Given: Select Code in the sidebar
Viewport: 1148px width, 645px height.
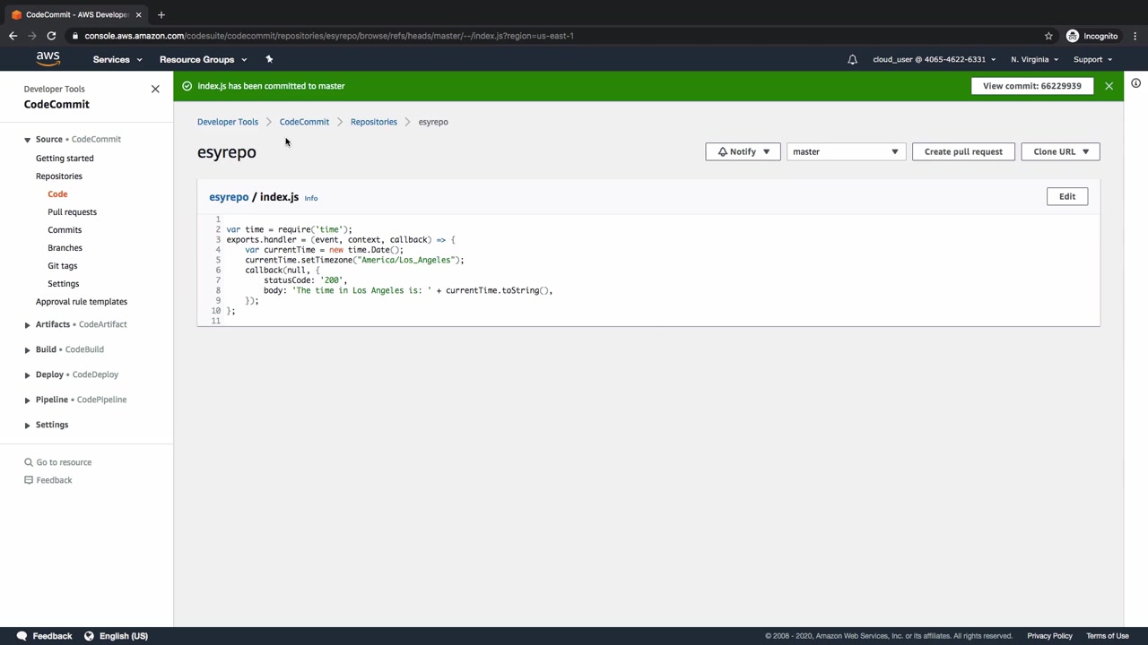Looking at the screenshot, I should click(57, 193).
